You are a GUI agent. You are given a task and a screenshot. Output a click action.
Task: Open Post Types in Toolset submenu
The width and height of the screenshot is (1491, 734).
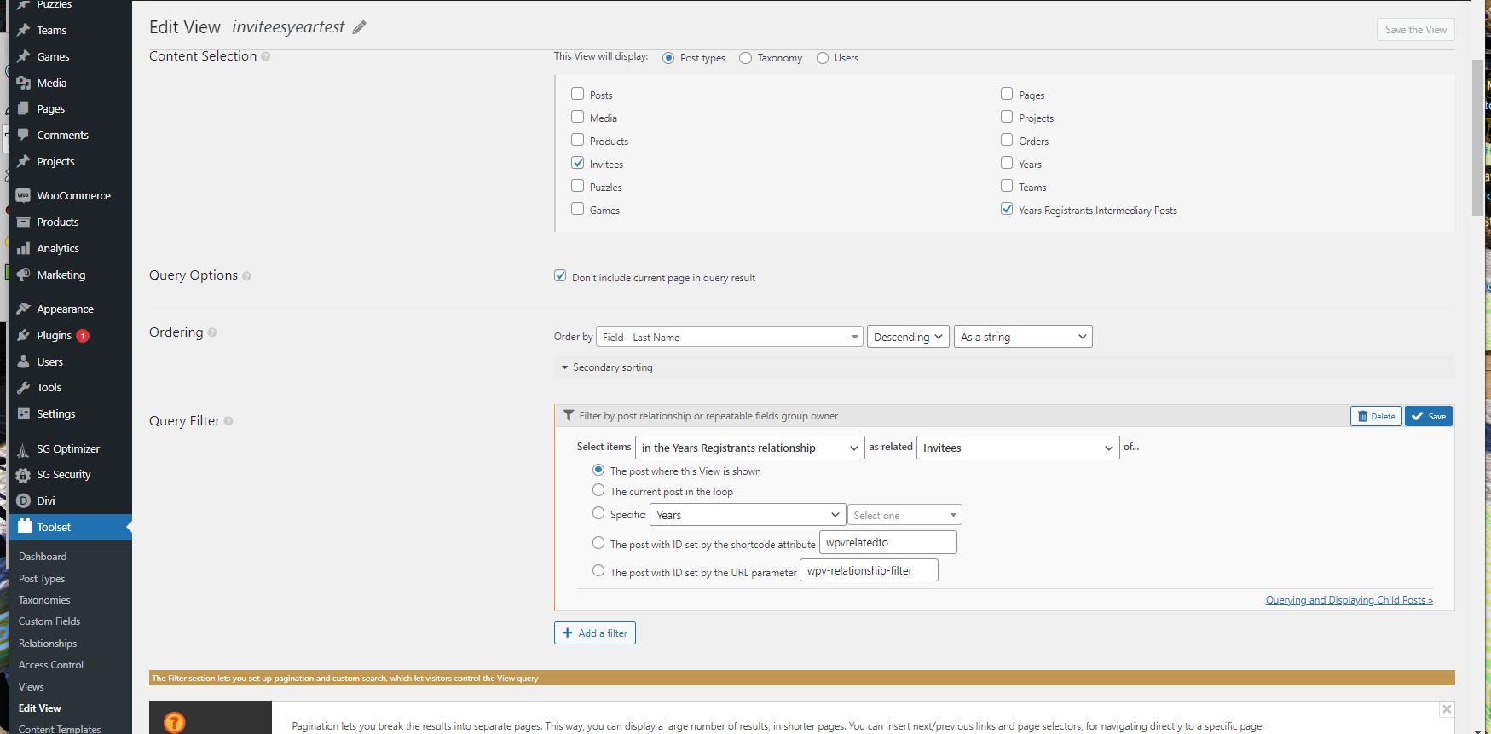click(42, 579)
